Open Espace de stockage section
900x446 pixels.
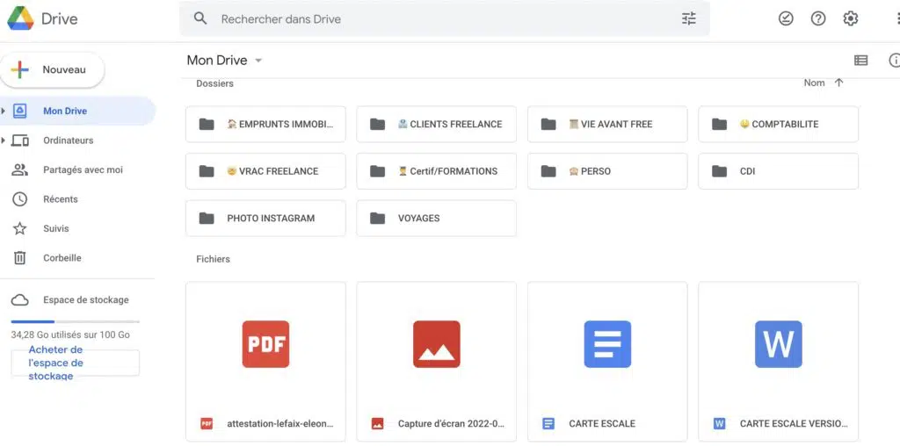click(85, 300)
